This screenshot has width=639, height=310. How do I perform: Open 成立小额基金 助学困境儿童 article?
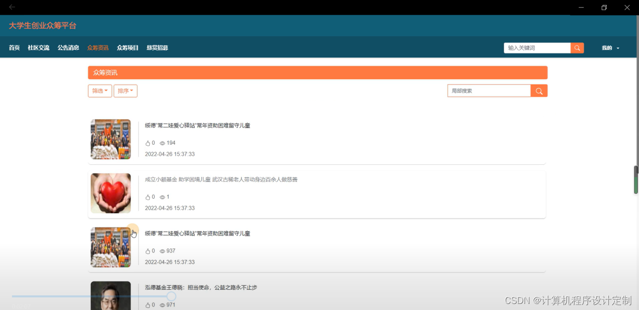pyautogui.click(x=221, y=179)
